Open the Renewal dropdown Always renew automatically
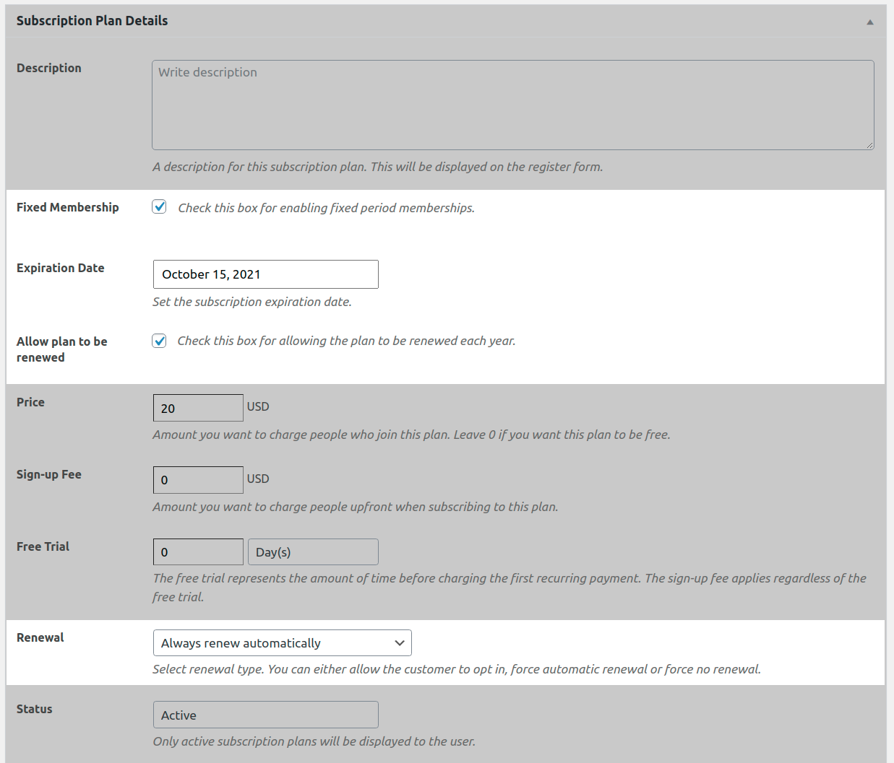Viewport: 894px width, 763px height. (283, 643)
